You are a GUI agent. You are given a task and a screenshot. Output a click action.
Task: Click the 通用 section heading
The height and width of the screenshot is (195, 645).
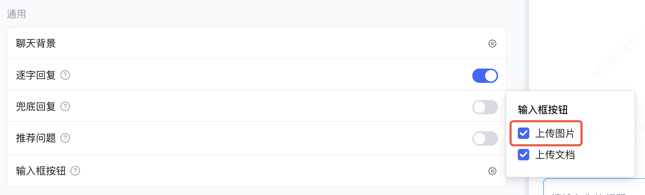coord(16,14)
